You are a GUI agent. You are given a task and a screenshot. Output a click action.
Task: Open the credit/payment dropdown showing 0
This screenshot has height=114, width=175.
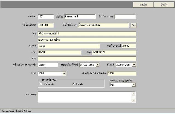pyautogui.click(x=133, y=85)
